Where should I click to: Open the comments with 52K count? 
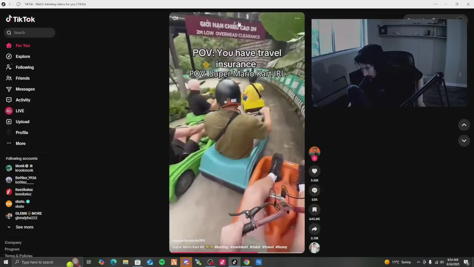314,190
